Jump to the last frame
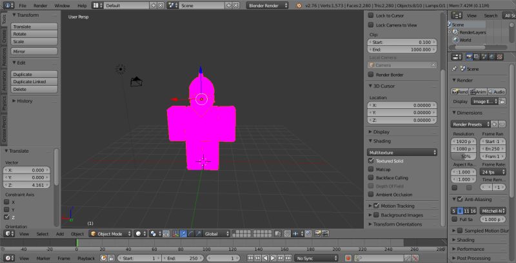This screenshot has height=263, width=516. 288,258
